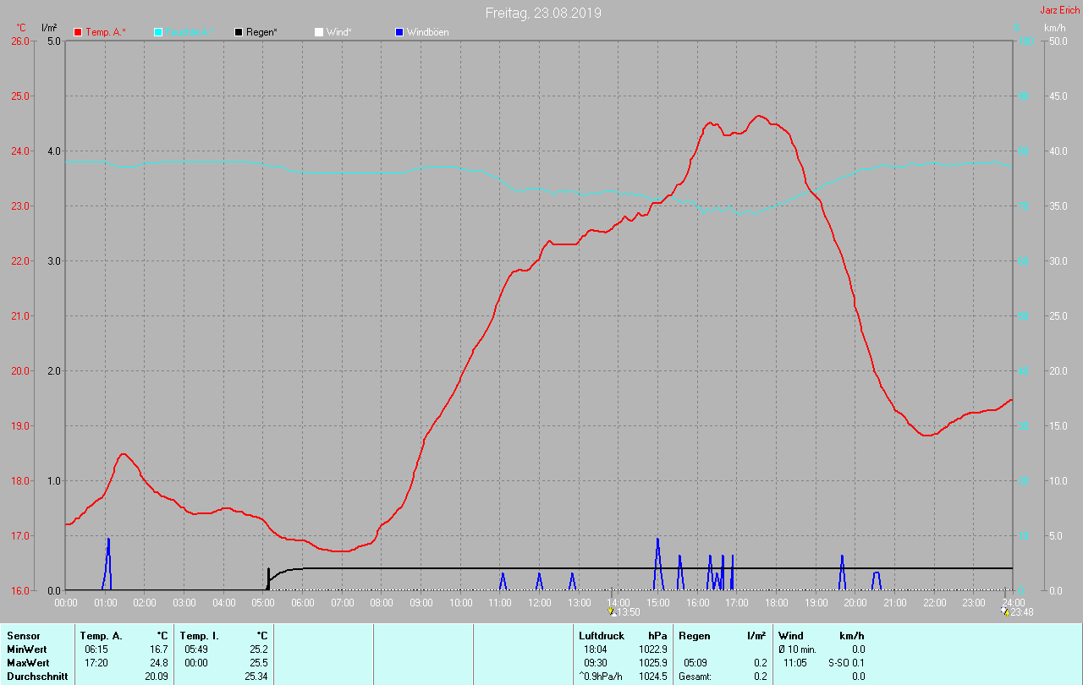Click the average outdoor temperature 20.09
Viewport: 1083px width, 685px height.
(x=156, y=676)
